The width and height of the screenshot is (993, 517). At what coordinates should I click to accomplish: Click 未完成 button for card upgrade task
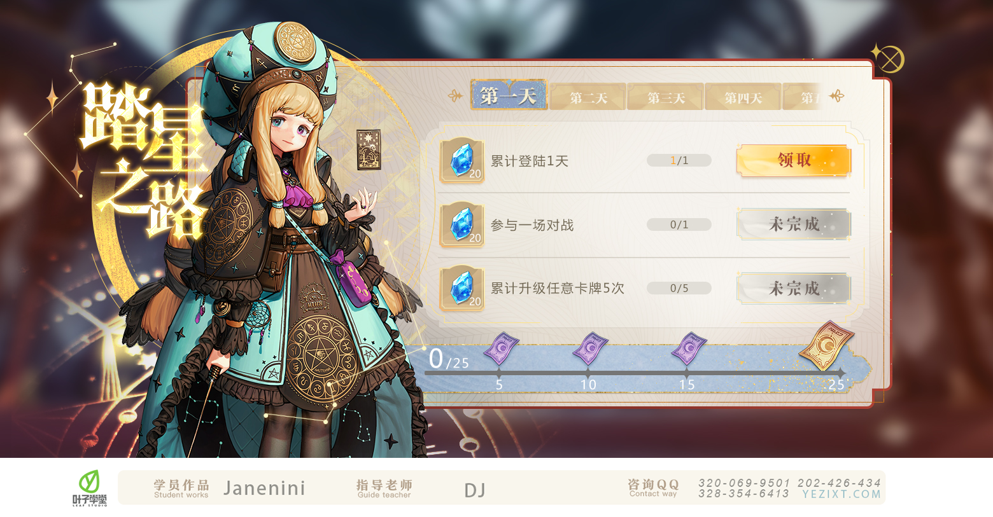[x=794, y=288]
